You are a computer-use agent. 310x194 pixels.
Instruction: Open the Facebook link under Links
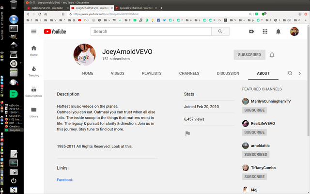(x=64, y=180)
